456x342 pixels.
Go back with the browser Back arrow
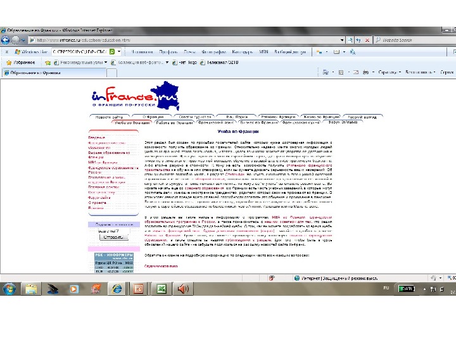(6, 40)
